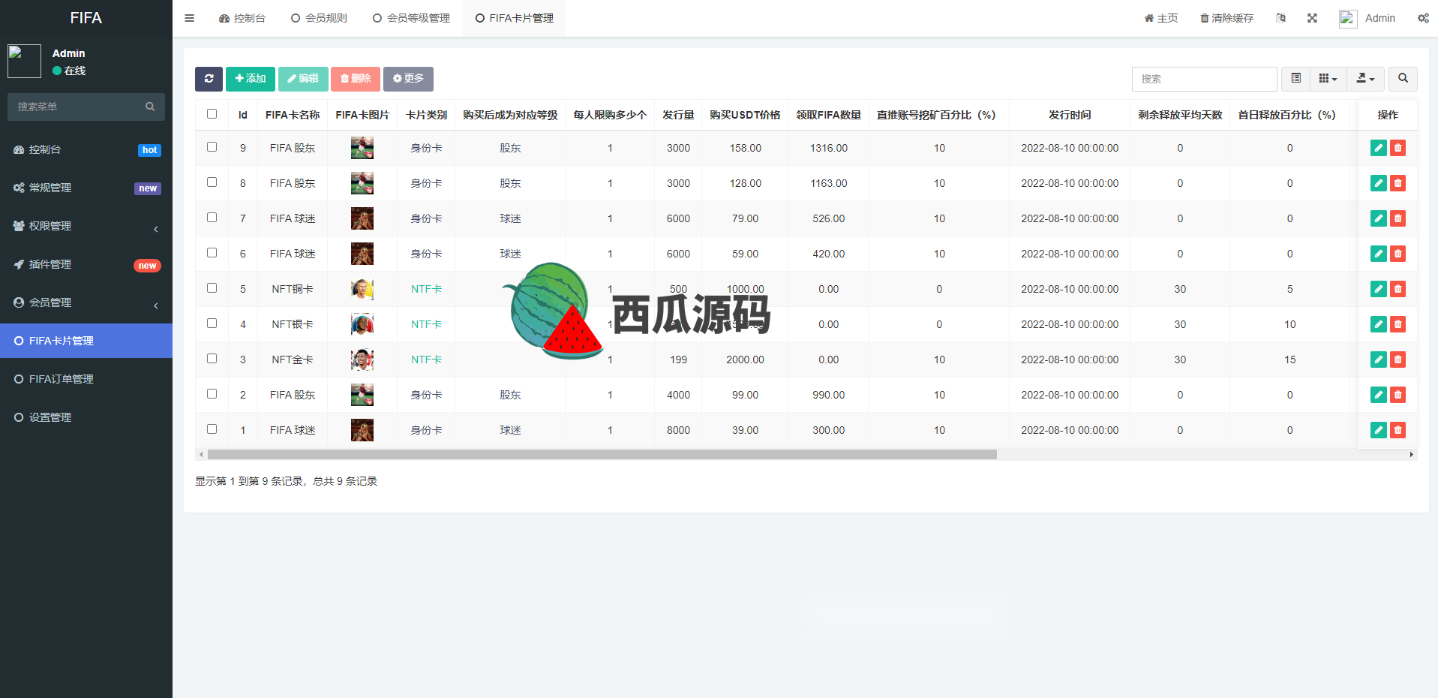This screenshot has width=1438, height=698.
Task: Open 清除缓存 clear cache option
Action: (1226, 18)
